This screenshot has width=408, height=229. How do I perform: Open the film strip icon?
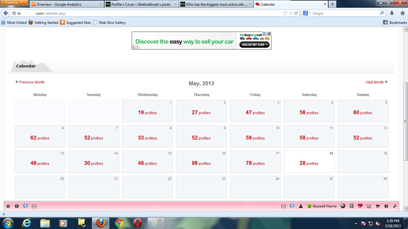[x=352, y=206]
